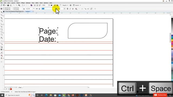Select the Shape tool in toolbox

click(2, 15)
